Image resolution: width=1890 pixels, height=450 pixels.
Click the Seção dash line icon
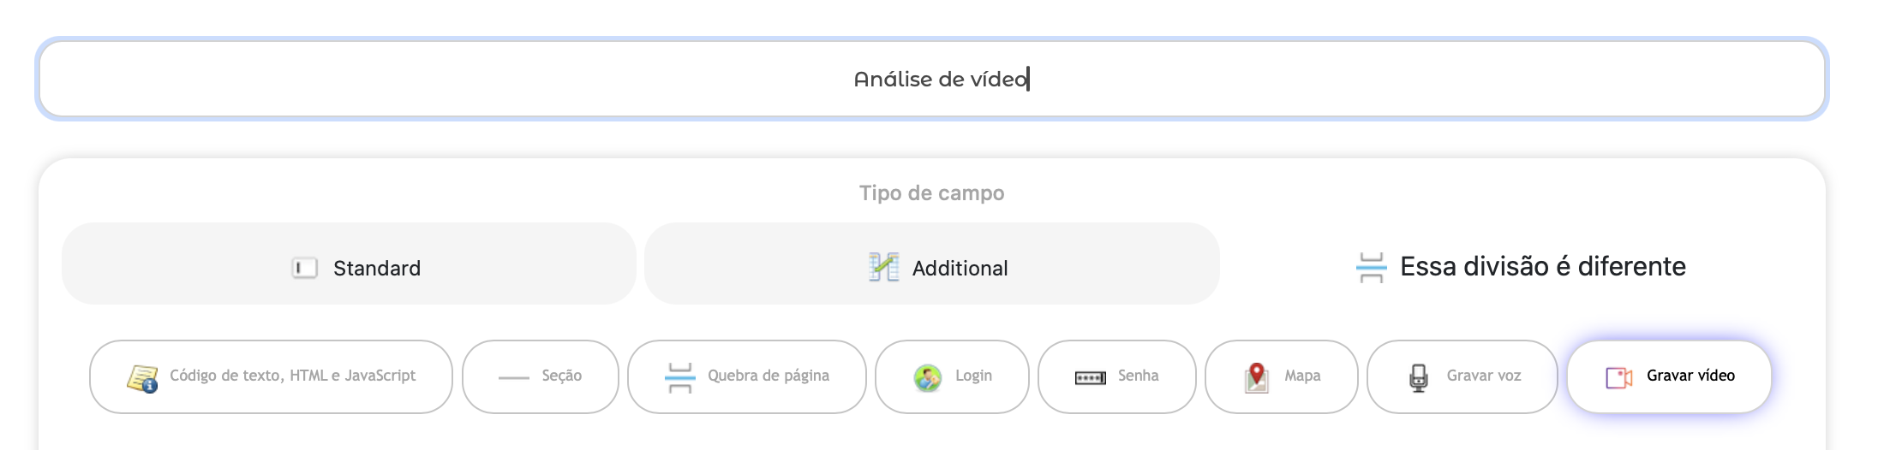(x=513, y=377)
